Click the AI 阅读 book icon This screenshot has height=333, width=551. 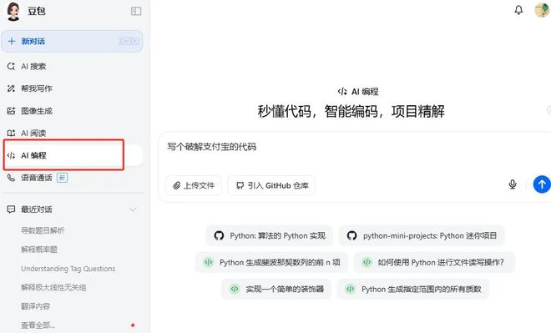(11, 133)
